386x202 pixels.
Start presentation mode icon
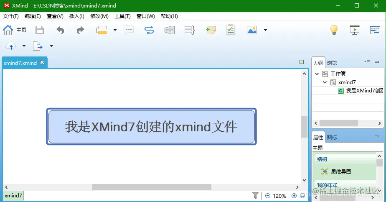[x=355, y=30]
